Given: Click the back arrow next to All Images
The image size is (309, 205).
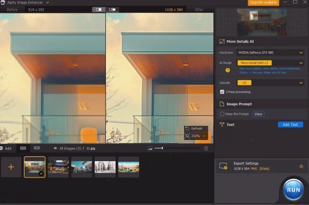Looking at the screenshot, I should pyautogui.click(x=55, y=148).
